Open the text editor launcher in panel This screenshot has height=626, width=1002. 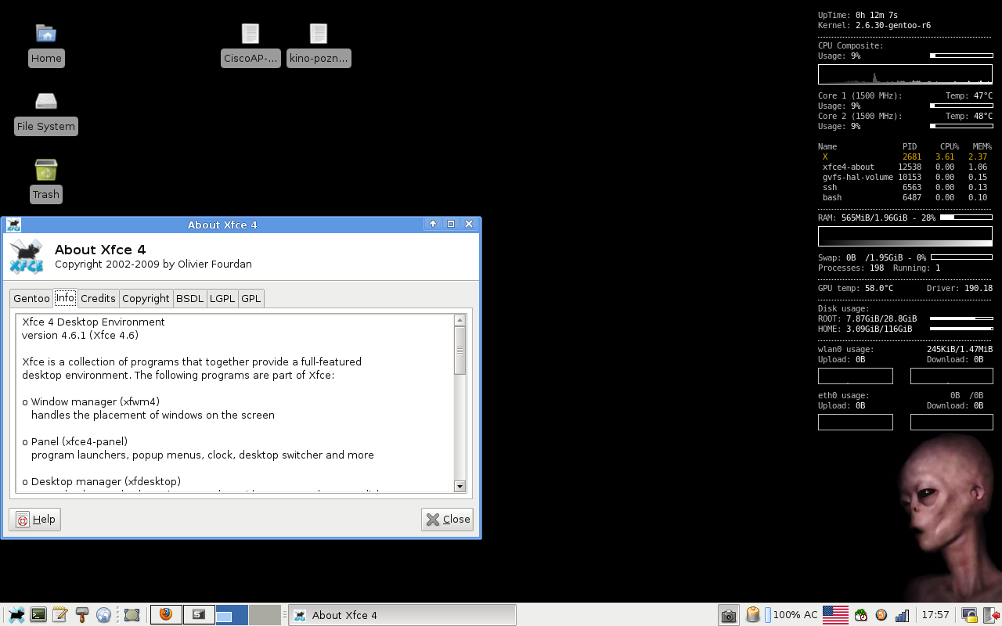[59, 615]
